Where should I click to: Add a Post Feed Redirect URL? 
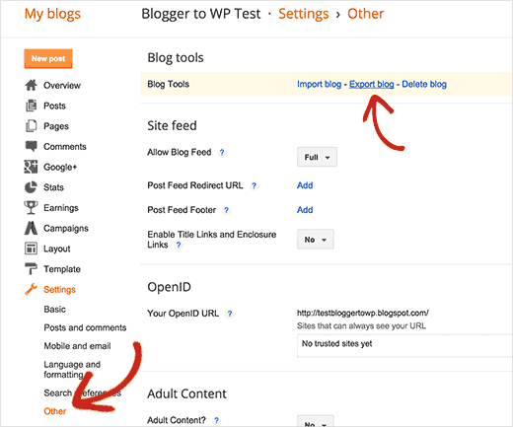(x=305, y=185)
